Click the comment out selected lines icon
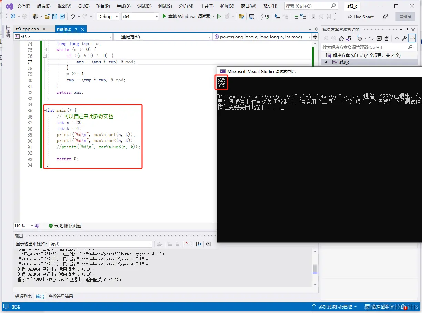The image size is (422, 313). 296,16
